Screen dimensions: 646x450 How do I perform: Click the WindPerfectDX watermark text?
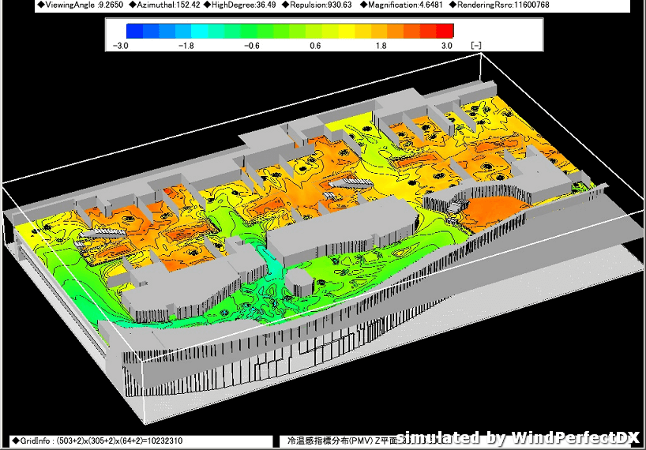[517, 437]
